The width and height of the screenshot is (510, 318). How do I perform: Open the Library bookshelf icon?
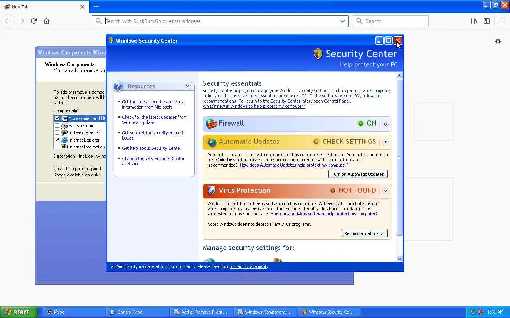[474, 21]
